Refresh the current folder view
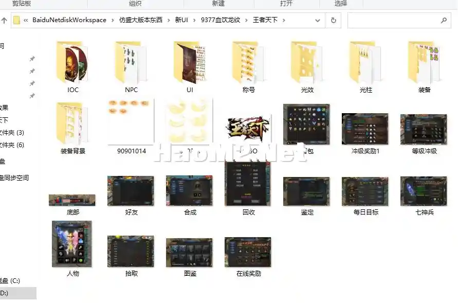The height and width of the screenshot is (303, 458). coord(333,21)
